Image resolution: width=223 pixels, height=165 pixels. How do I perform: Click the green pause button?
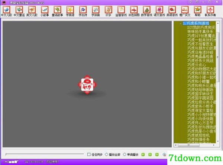pyautogui.click(x=150, y=155)
